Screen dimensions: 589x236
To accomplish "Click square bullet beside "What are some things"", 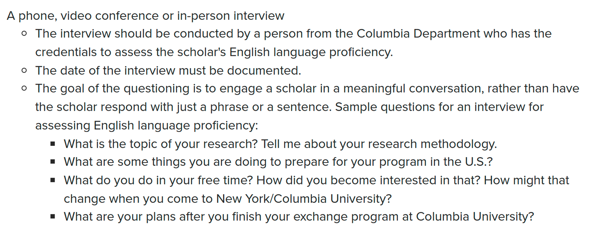I will 53,162.
